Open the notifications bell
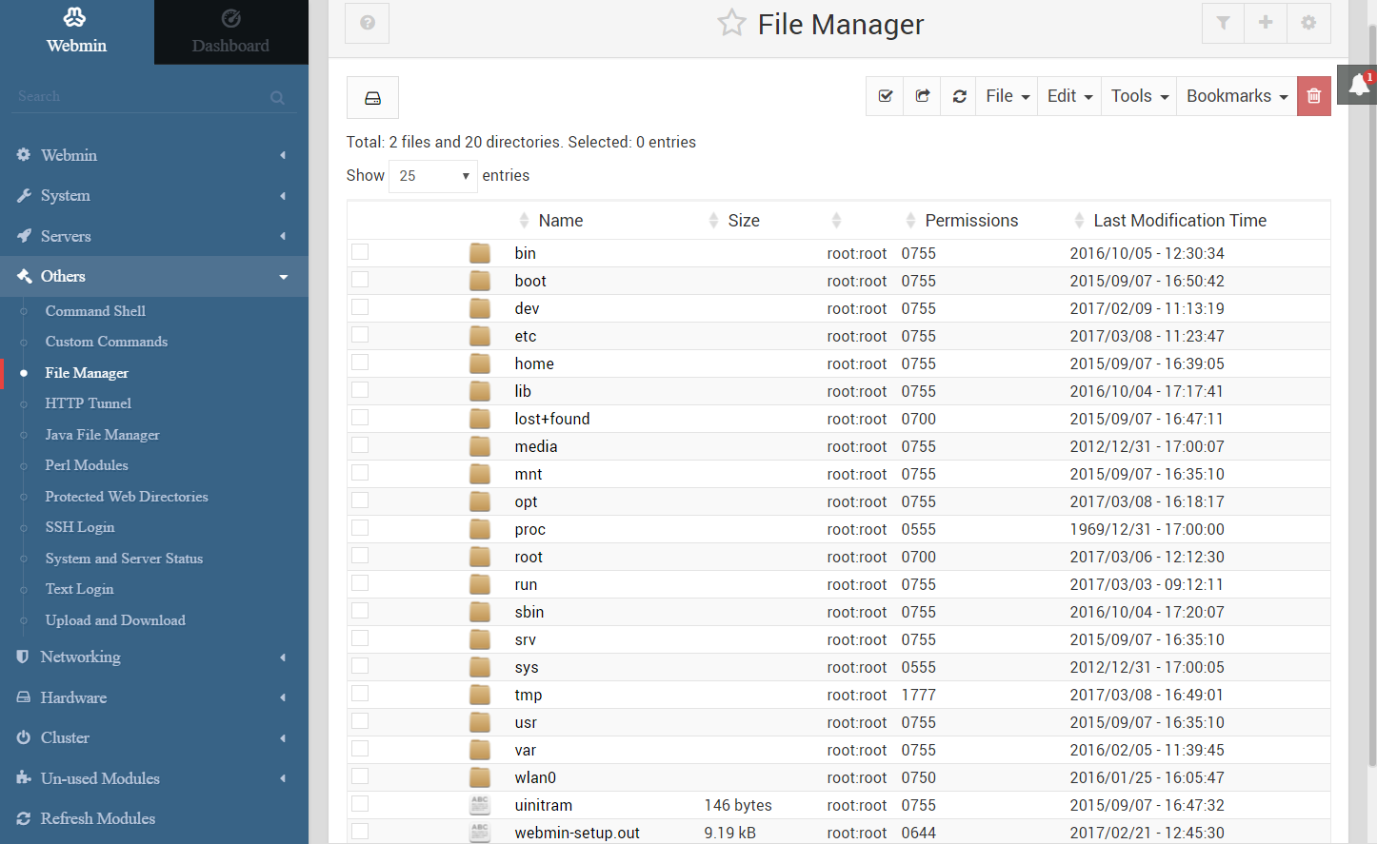Screen dimensions: 1377x844 (1359, 85)
